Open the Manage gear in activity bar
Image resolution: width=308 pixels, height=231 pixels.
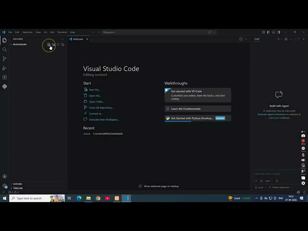tap(4, 185)
